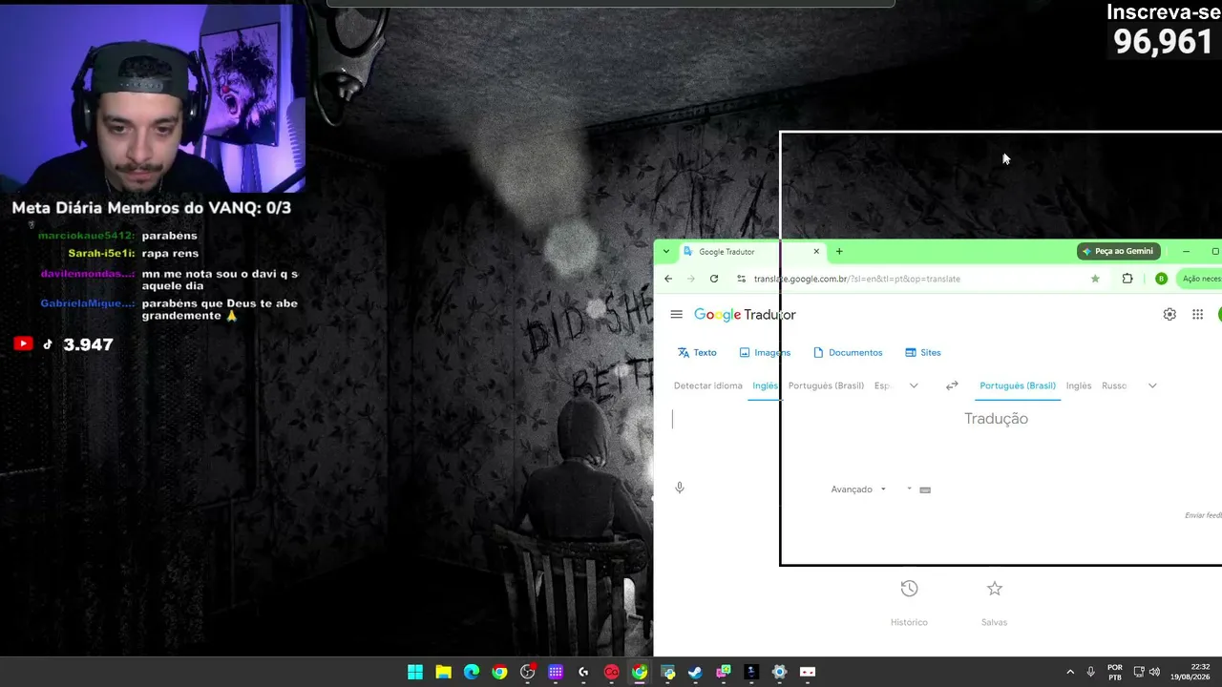This screenshot has height=687, width=1222.
Task: Open a new Chrome tab
Action: tap(839, 252)
